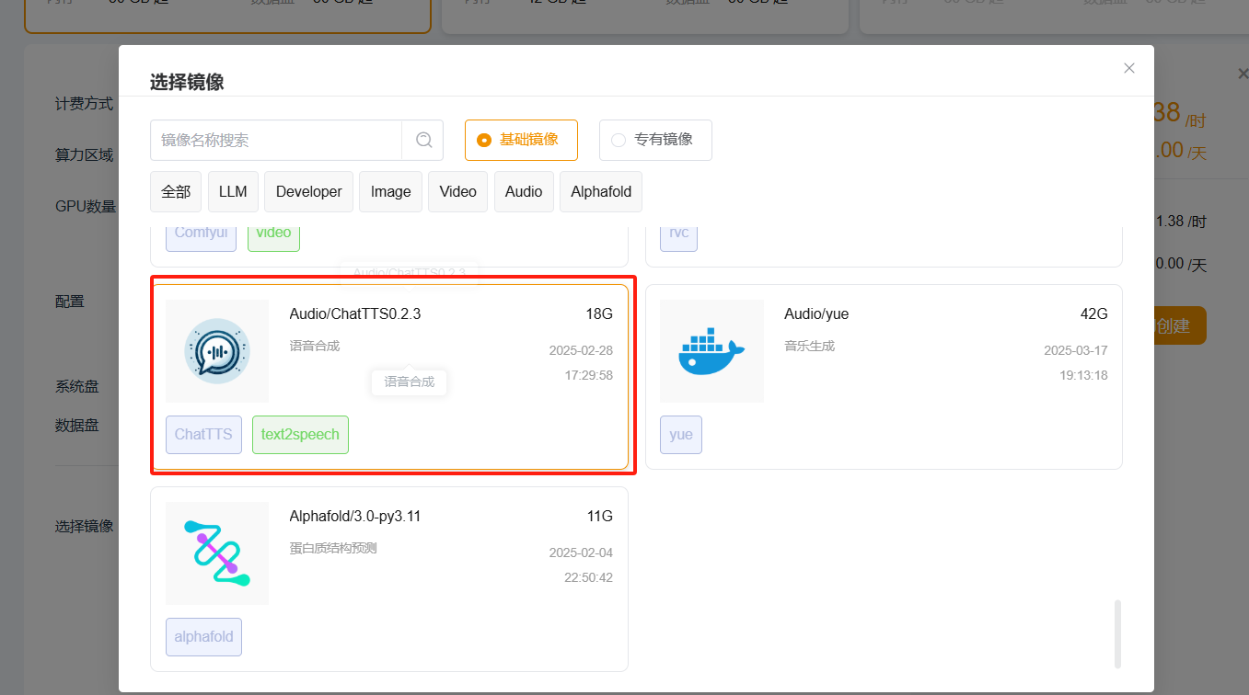Click the dialog's vertical scrollbar thumb
This screenshot has height=695, width=1249.
[x=1117, y=634]
